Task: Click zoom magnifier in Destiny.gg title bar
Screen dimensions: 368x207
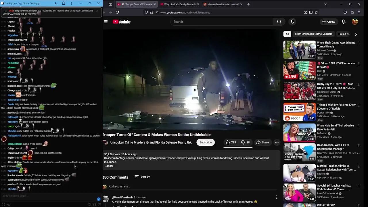Action: click(56, 3)
